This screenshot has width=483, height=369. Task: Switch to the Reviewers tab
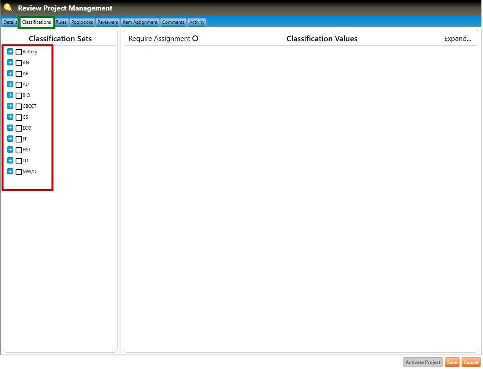pos(108,22)
